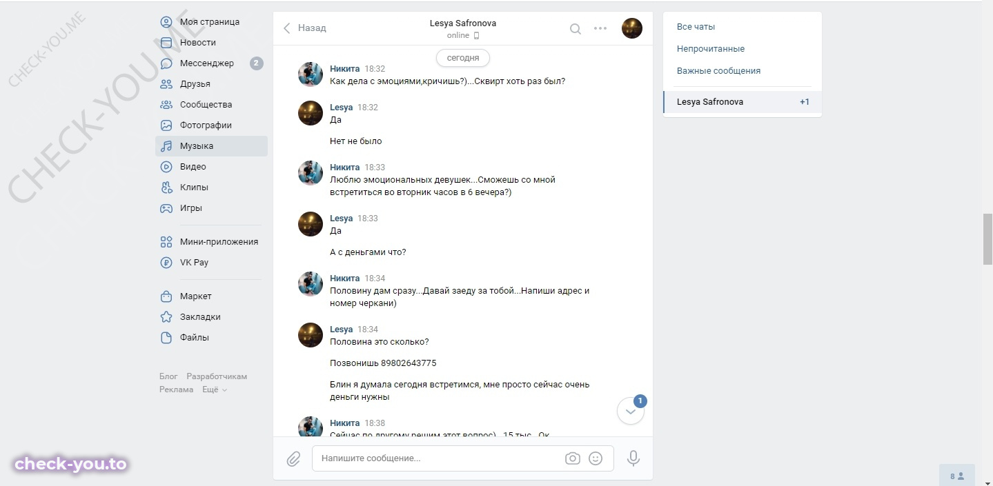The height and width of the screenshot is (486, 993).
Task: Expand the Ещё footer dropdown
Action: [215, 389]
